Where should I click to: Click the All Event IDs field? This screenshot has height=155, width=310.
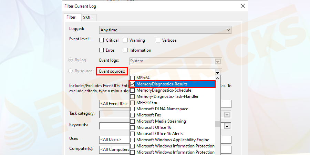[165, 104]
